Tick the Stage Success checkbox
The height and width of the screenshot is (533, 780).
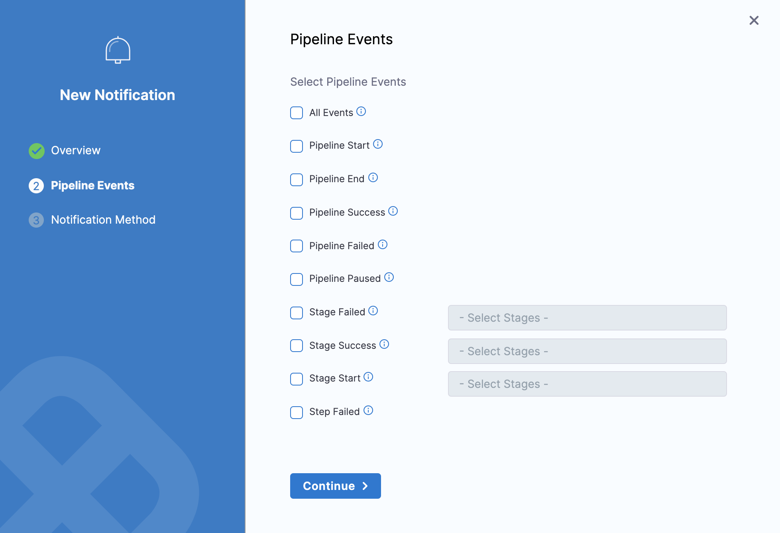coord(297,346)
